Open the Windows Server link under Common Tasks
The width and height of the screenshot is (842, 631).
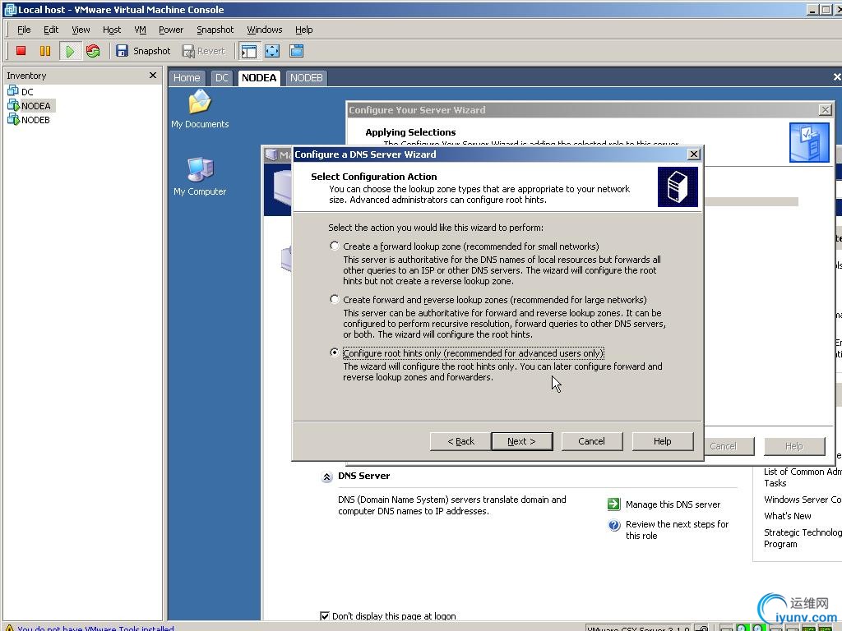click(x=803, y=499)
